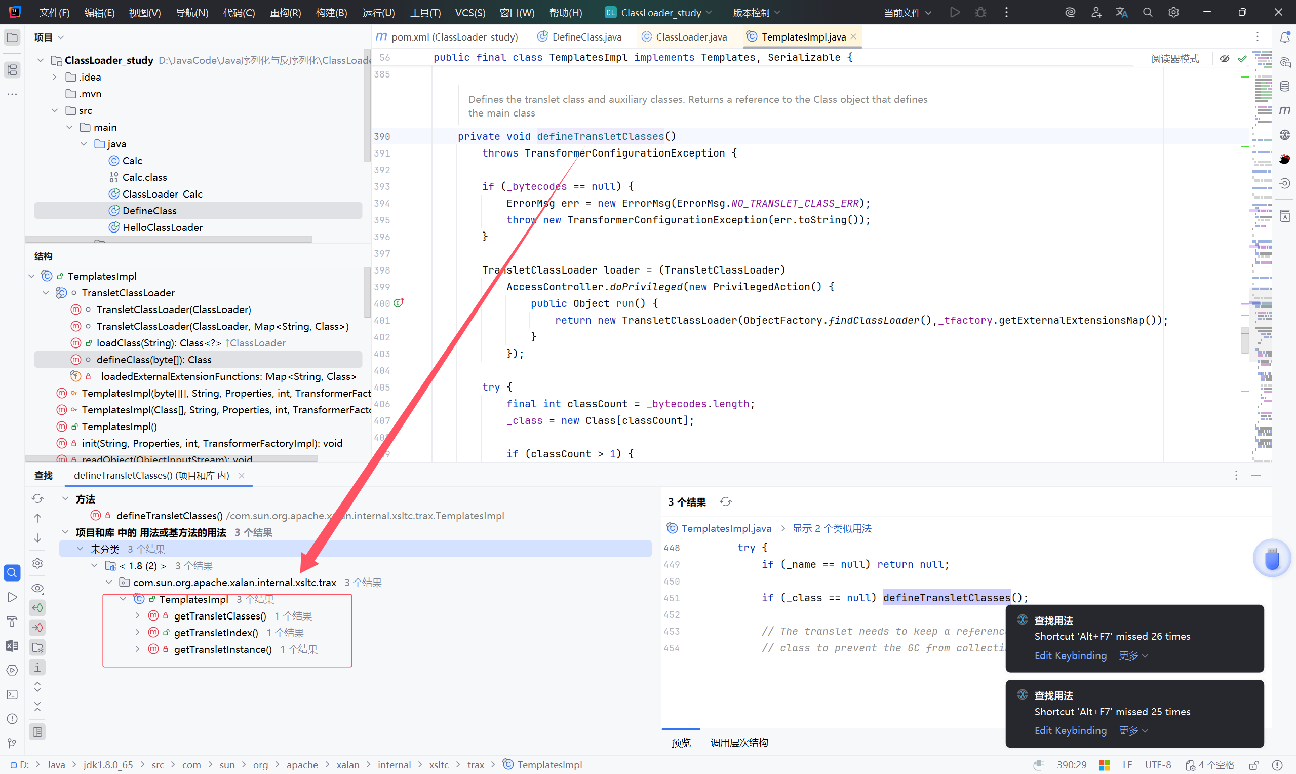Viewport: 1296px width, 774px height.
Task: Open the 重构(R) menu
Action: click(x=285, y=13)
